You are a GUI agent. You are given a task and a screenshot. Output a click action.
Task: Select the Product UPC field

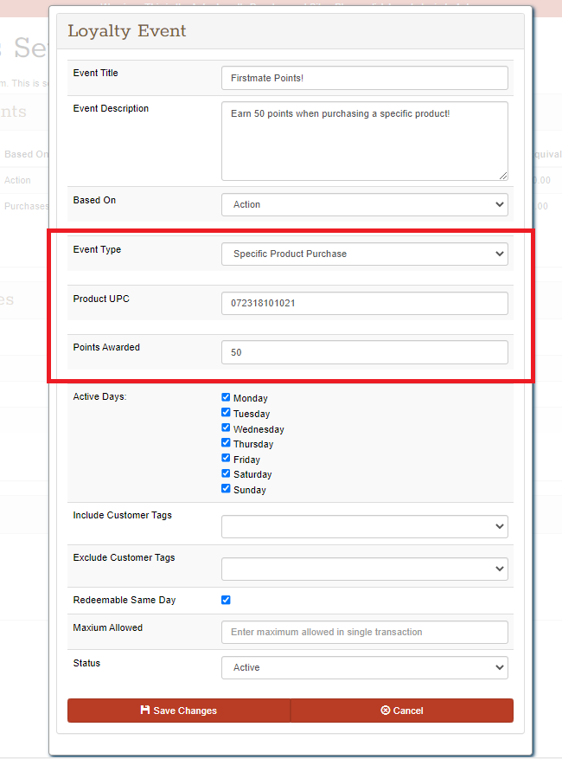pos(364,303)
